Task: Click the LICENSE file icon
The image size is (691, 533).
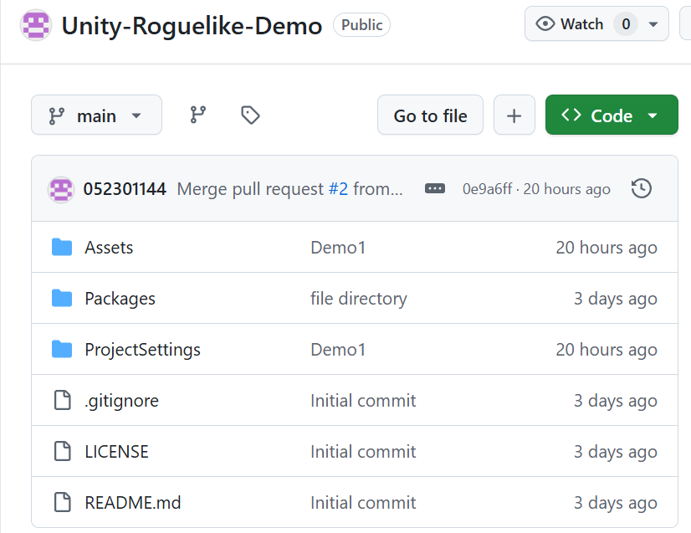Action: coord(62,452)
